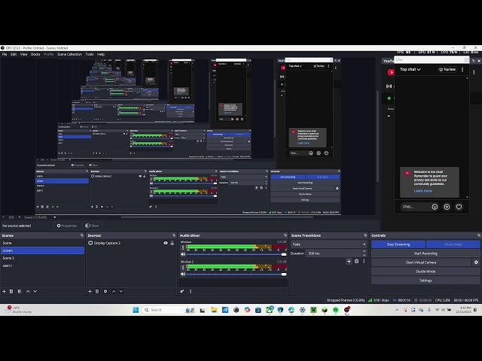Open the Tools menu

(90, 54)
